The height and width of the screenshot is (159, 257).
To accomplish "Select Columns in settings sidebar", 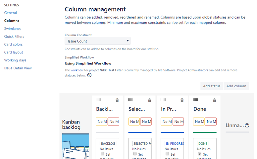I will click(x=12, y=21).
